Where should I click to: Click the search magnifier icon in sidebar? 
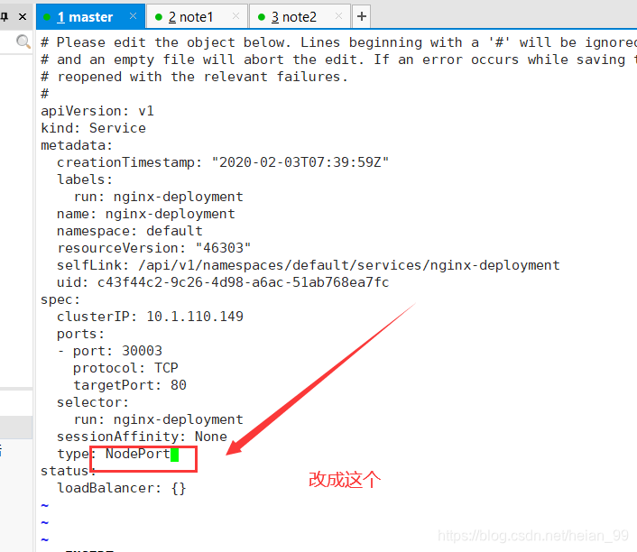pos(23,41)
